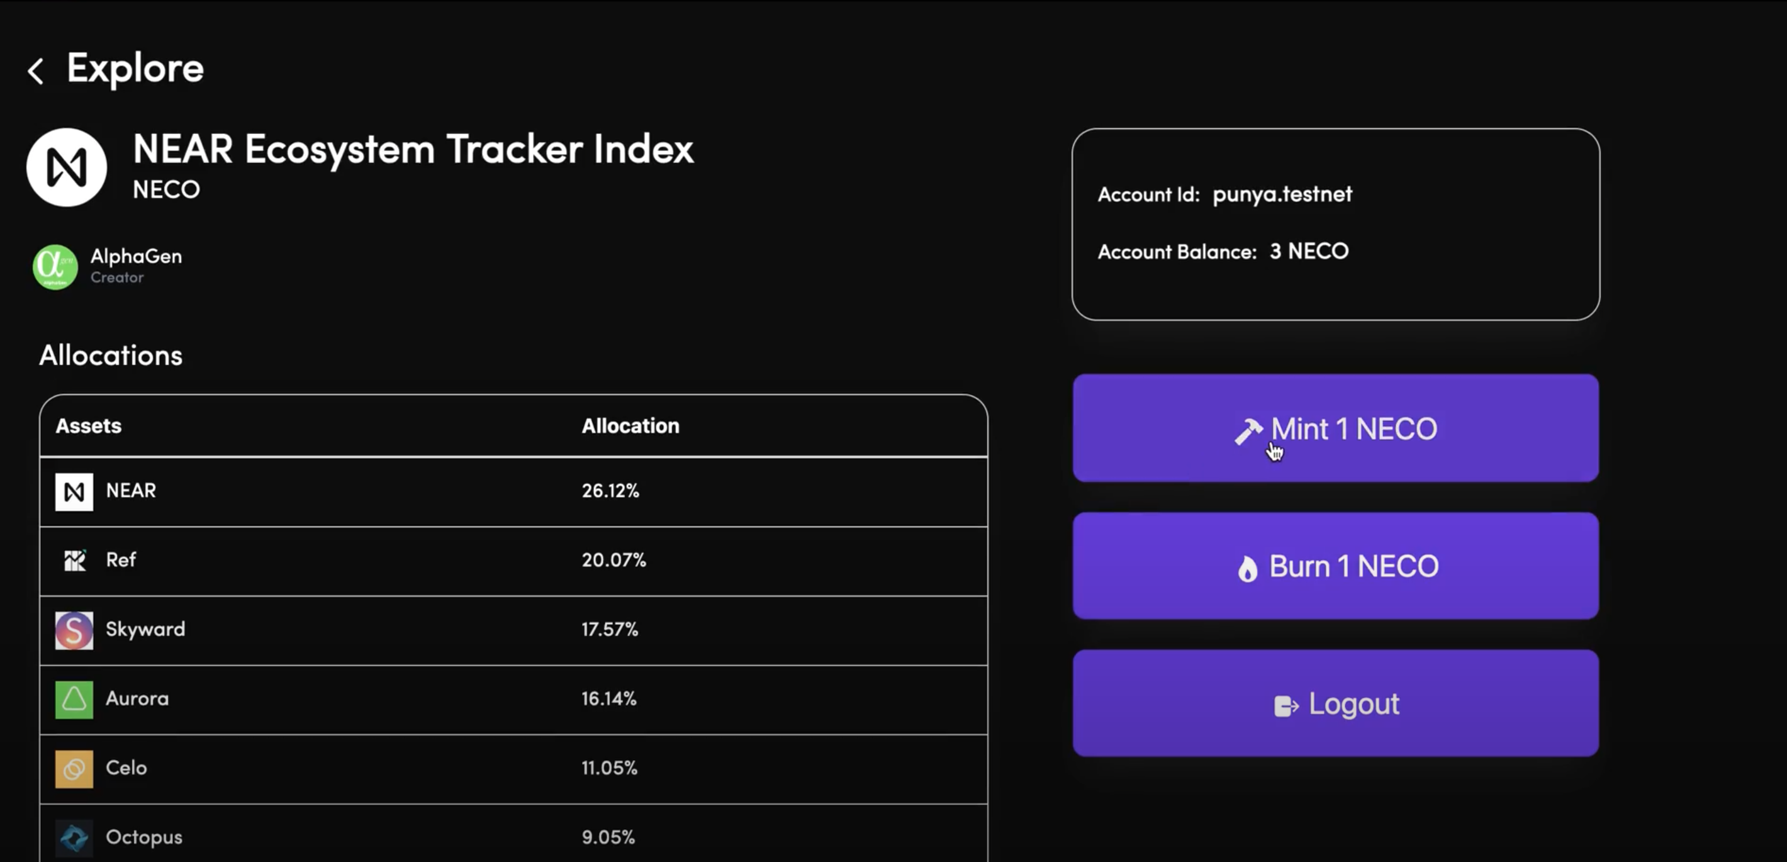Click the 3 NECO account balance
1787x862 pixels.
click(1309, 251)
